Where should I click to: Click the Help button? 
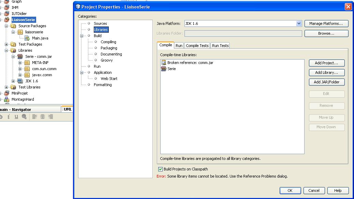coord(338,191)
